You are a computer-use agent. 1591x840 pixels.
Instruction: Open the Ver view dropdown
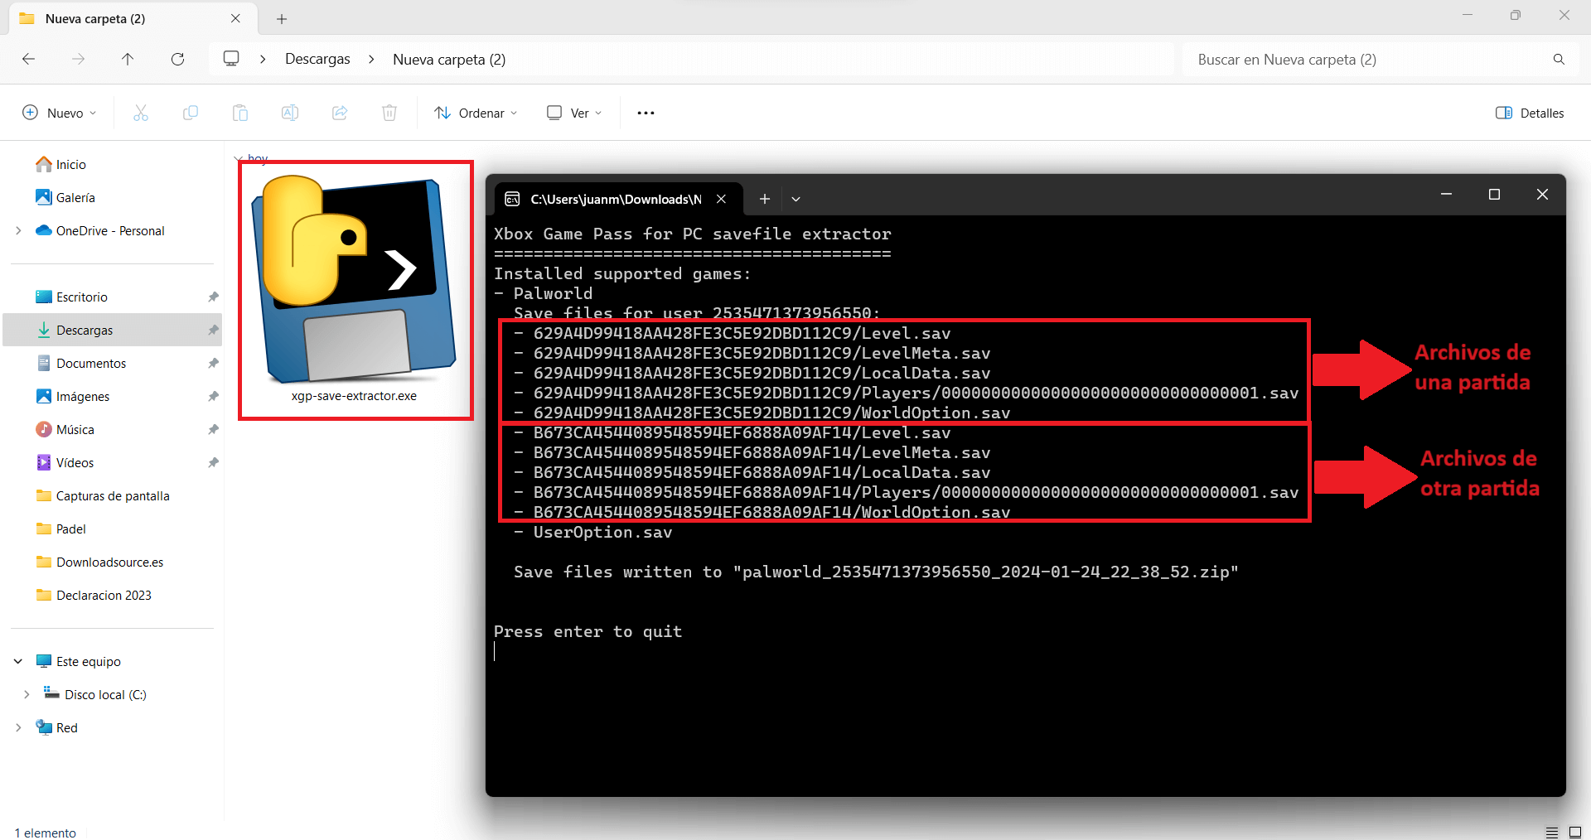[x=574, y=113]
